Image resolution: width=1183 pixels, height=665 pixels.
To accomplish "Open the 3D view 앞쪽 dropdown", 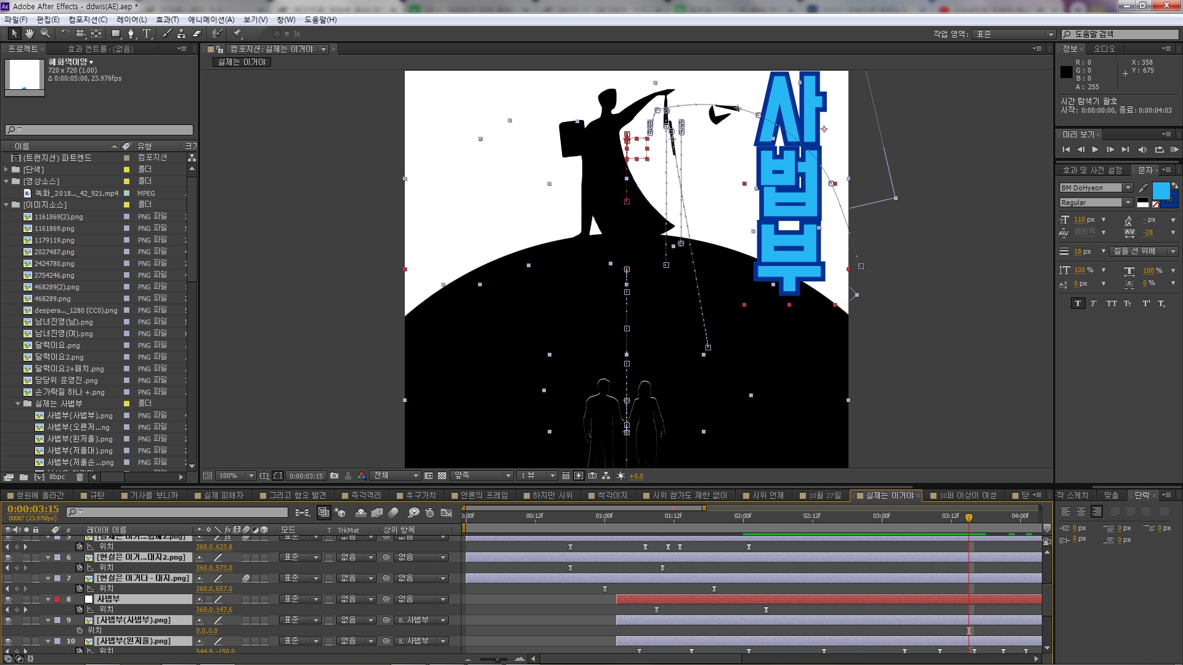I will (482, 476).
